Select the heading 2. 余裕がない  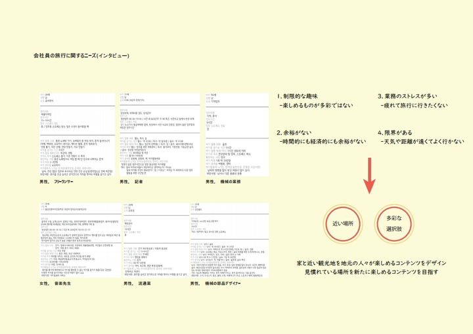(x=294, y=133)
